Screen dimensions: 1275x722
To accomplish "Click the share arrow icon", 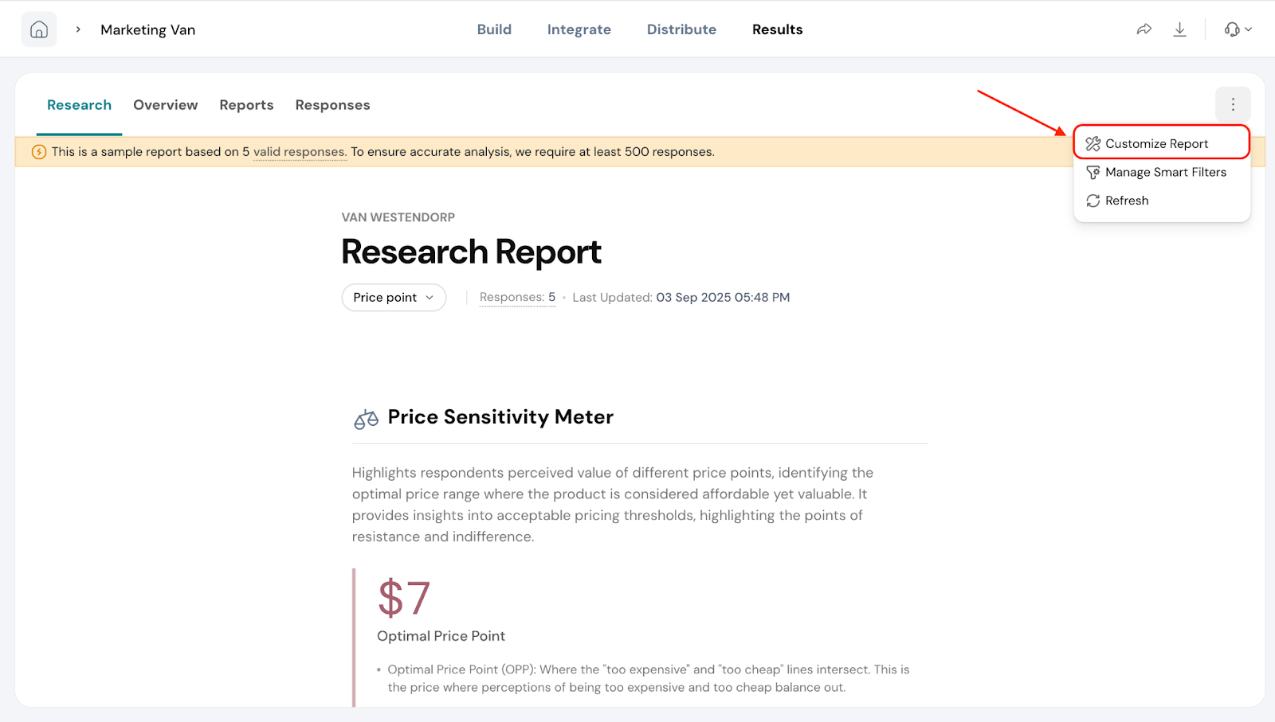I will pos(1144,29).
